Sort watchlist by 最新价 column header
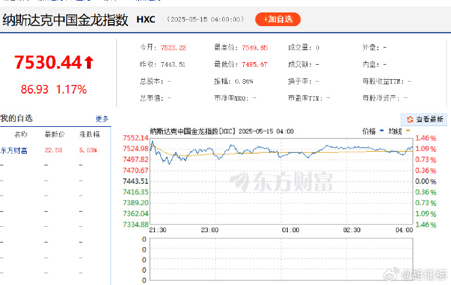 coord(53,135)
